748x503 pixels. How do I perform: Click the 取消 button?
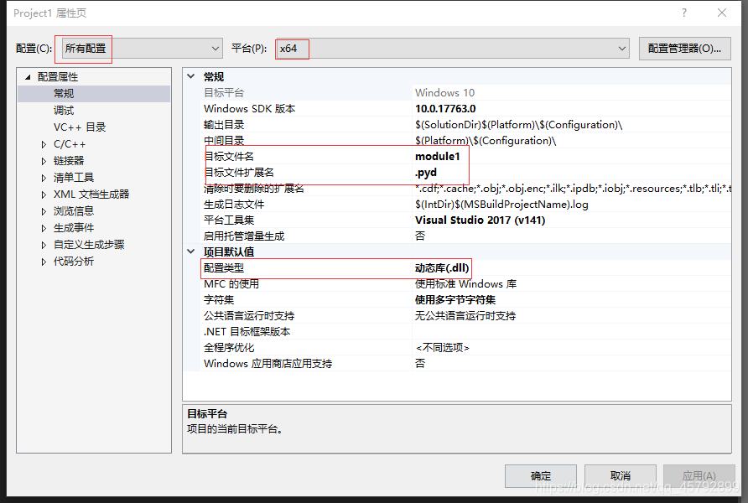(621, 476)
